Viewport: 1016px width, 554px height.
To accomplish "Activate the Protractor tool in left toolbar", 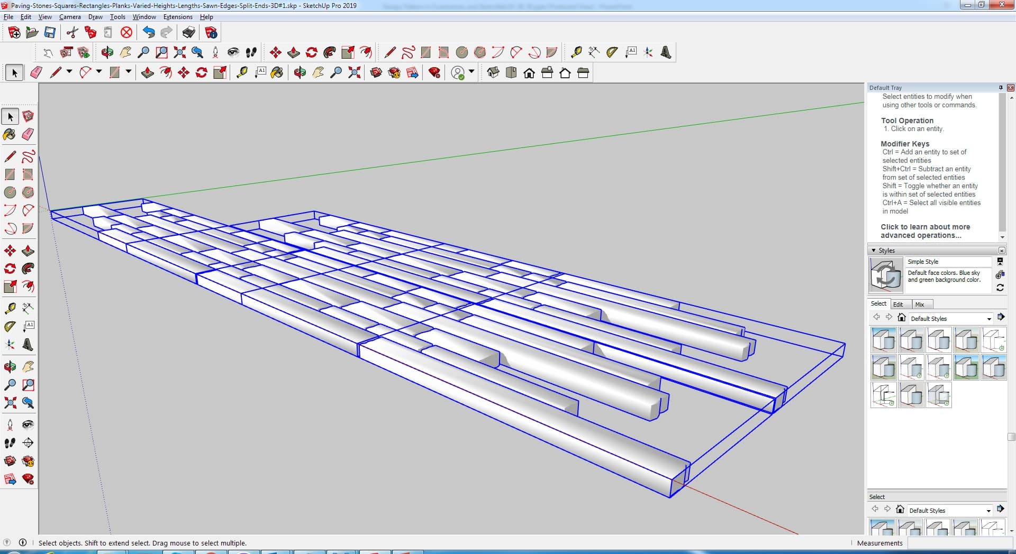I will point(10,327).
